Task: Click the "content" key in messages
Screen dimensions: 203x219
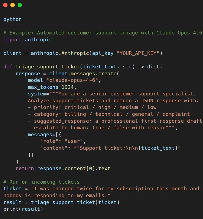Action: 55,148
